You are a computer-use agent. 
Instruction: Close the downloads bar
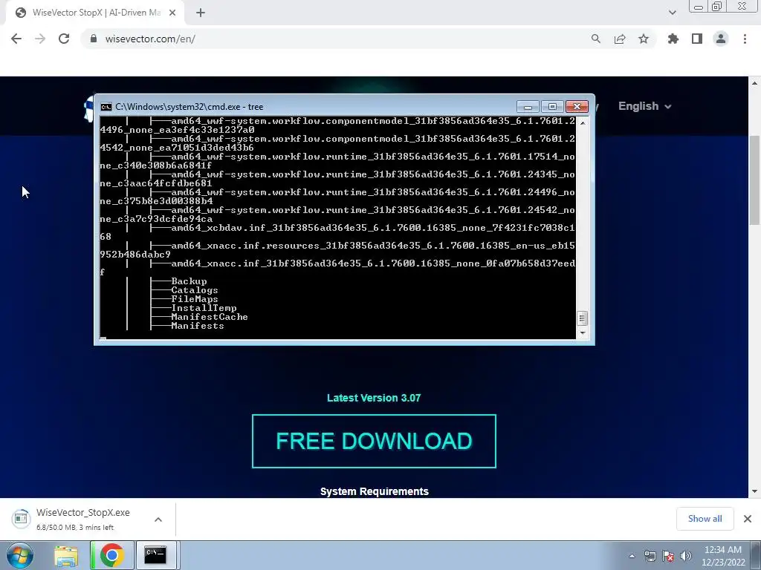(x=748, y=519)
